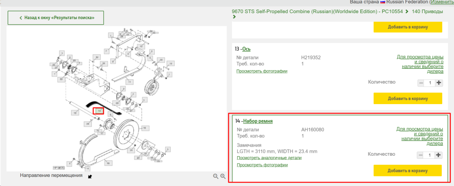Open the 'Ось' part link
The image size is (454, 186).
[247, 49]
